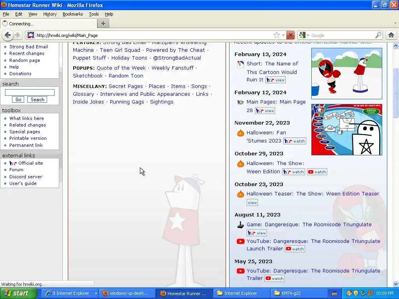The width and height of the screenshot is (399, 299).
Task: Click H*R view button for Roomisode Triungulate game
Action: point(257,233)
